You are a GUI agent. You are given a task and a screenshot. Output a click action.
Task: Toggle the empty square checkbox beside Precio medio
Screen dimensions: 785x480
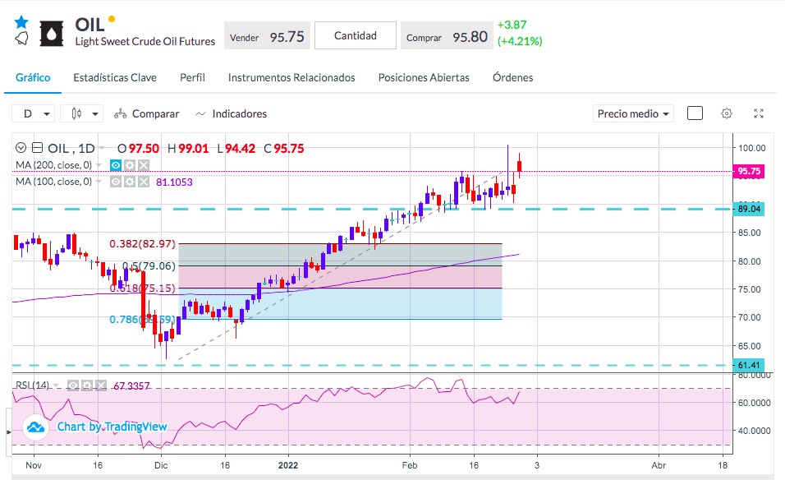click(x=695, y=113)
